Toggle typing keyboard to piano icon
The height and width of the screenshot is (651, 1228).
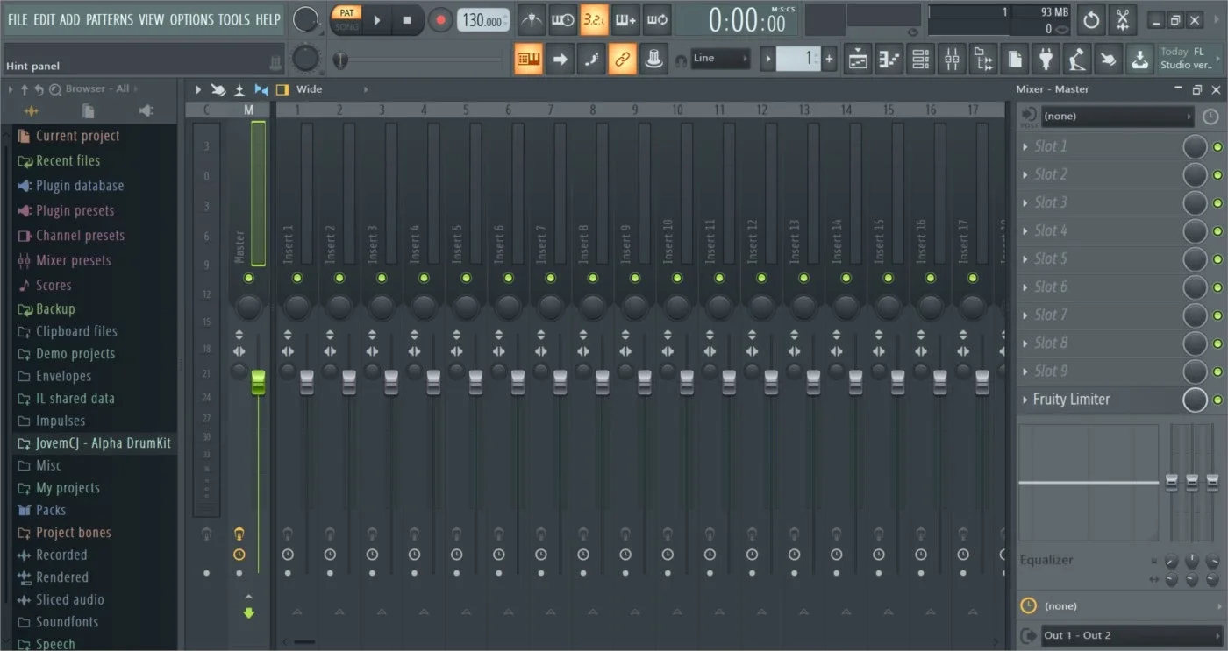528,59
